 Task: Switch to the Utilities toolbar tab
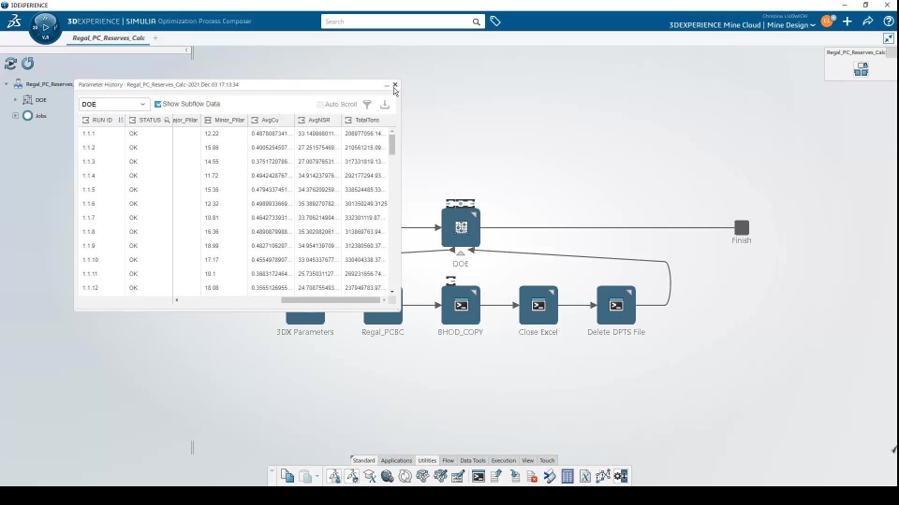(427, 460)
